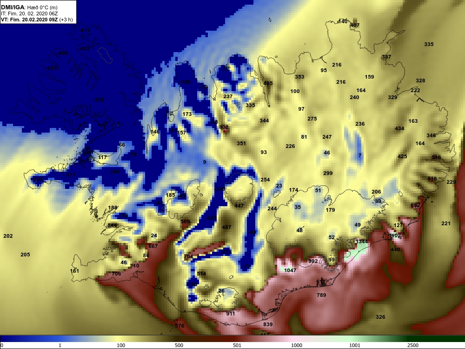Click the map value '1344'
This screenshot has height=349, width=465.
[362, 242]
